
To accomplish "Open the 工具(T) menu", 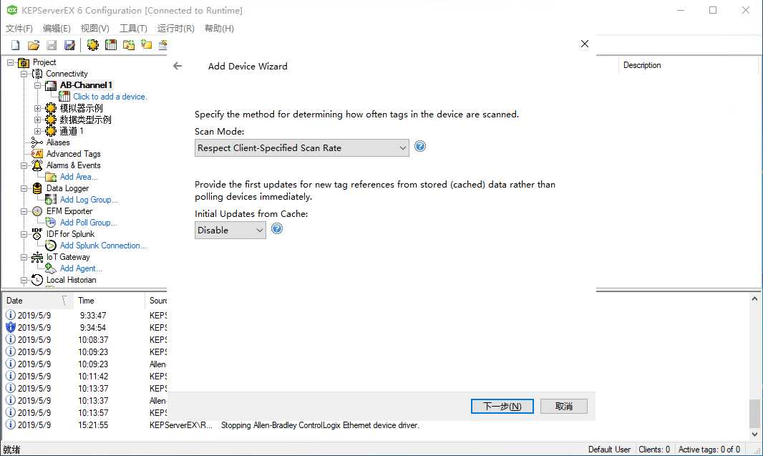I will tap(133, 29).
